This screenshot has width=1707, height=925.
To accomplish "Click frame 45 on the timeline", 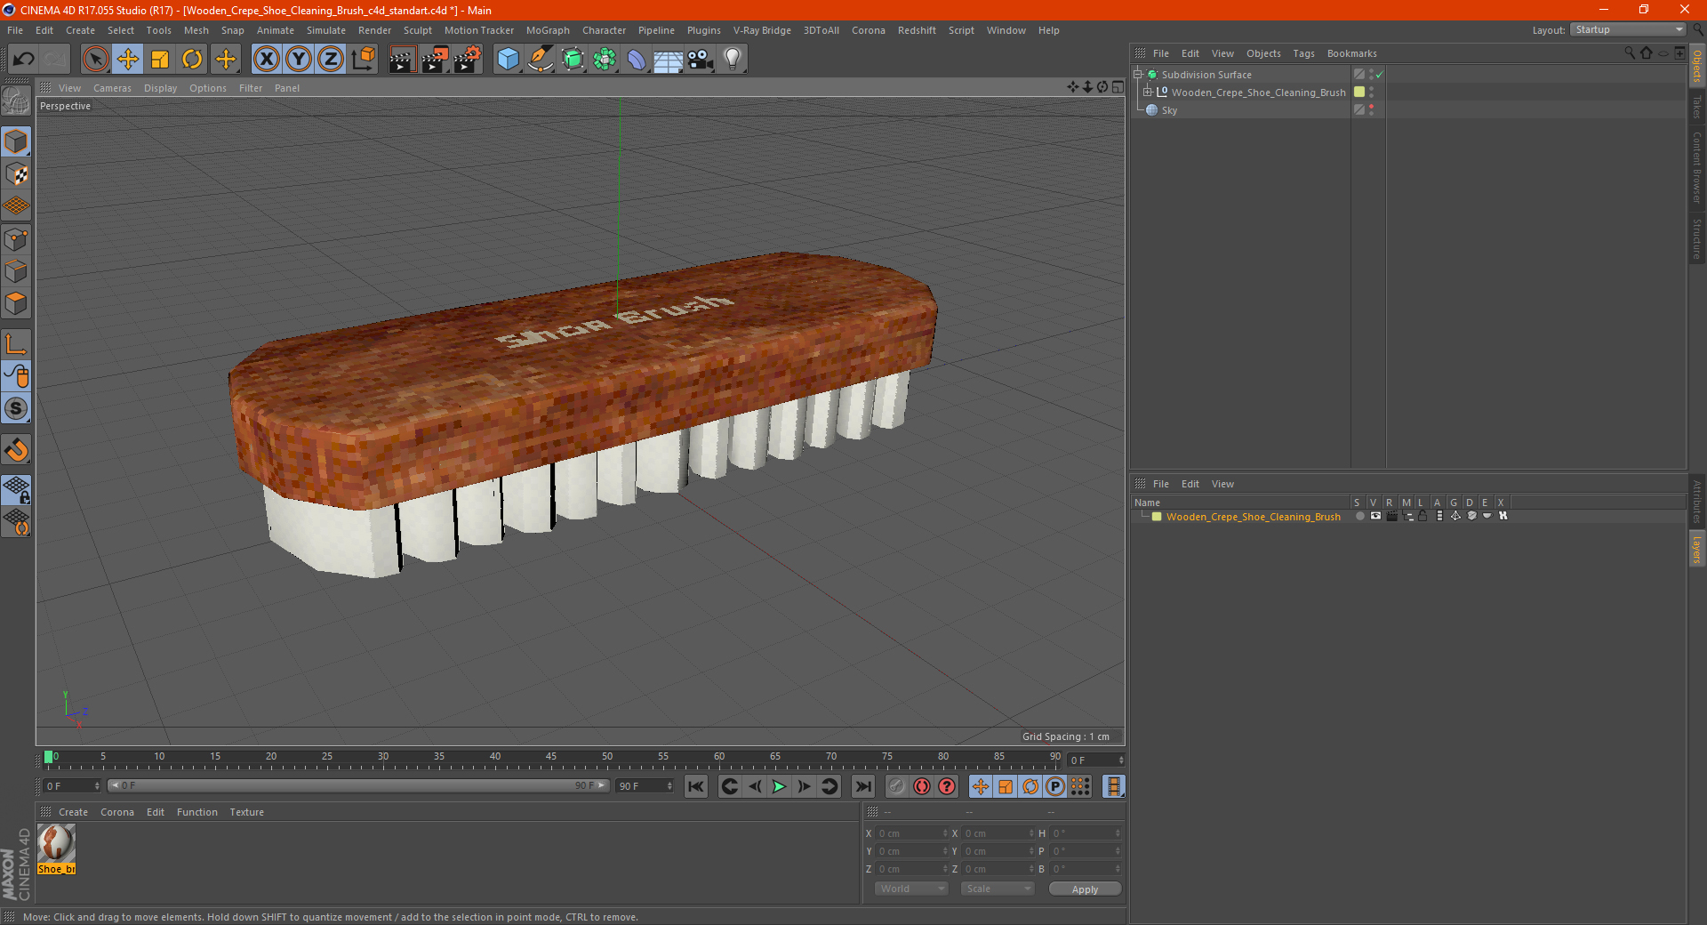I will point(551,758).
